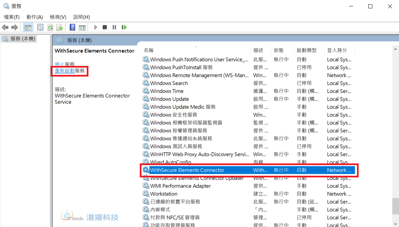Select the Windows Time service

click(x=248, y=91)
